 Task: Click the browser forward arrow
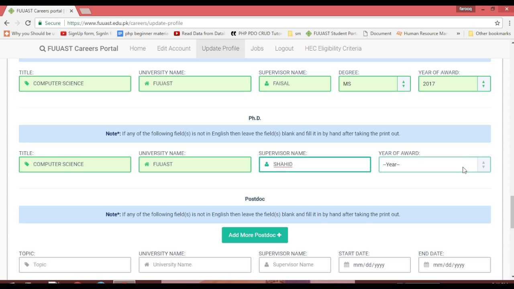click(x=17, y=23)
